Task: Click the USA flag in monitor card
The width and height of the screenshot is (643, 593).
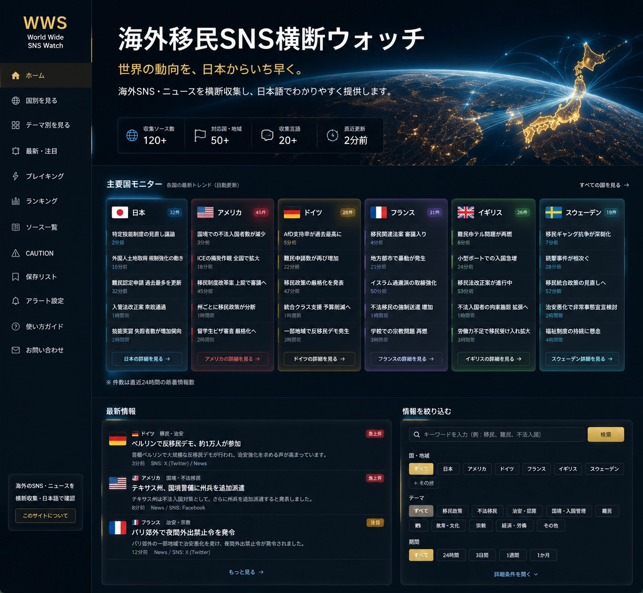Action: pyautogui.click(x=205, y=212)
